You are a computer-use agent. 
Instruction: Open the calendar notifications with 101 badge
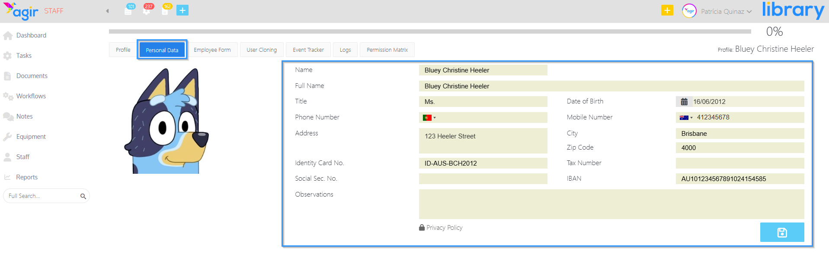pyautogui.click(x=129, y=10)
